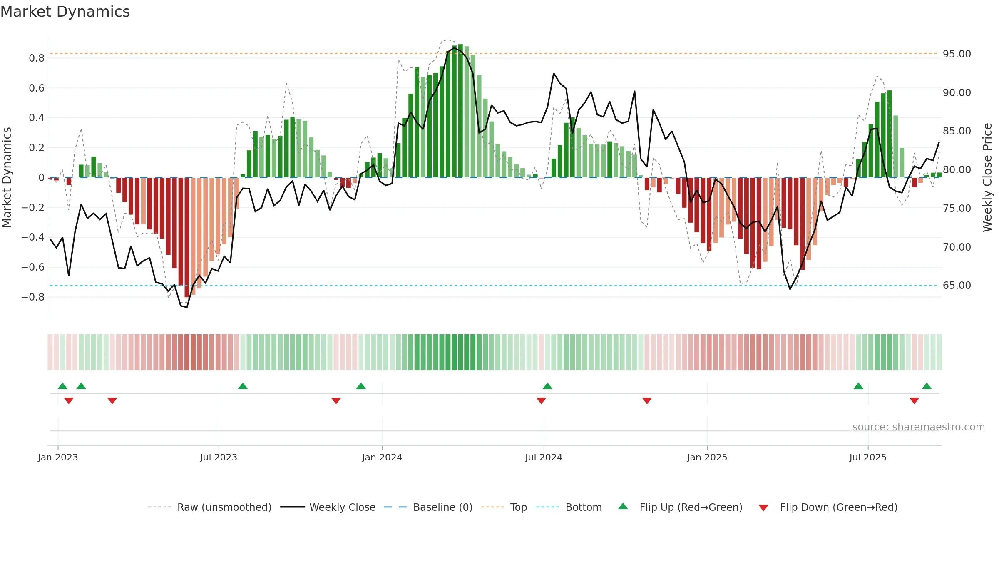
Task: Click the source: sharemaestro.com text
Action: [x=918, y=427]
